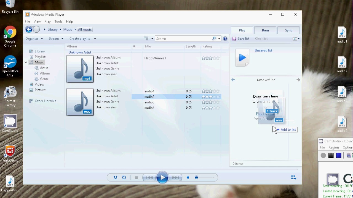Click CamStudio Record button

tap(323, 156)
